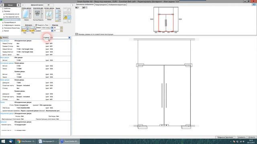Select the blue double-door layout icon
Viewport: 257px width, 144px height.
(x=69, y=17)
